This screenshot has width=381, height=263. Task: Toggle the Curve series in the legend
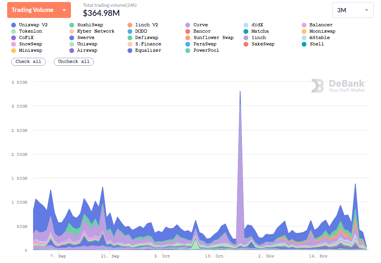click(x=196, y=25)
